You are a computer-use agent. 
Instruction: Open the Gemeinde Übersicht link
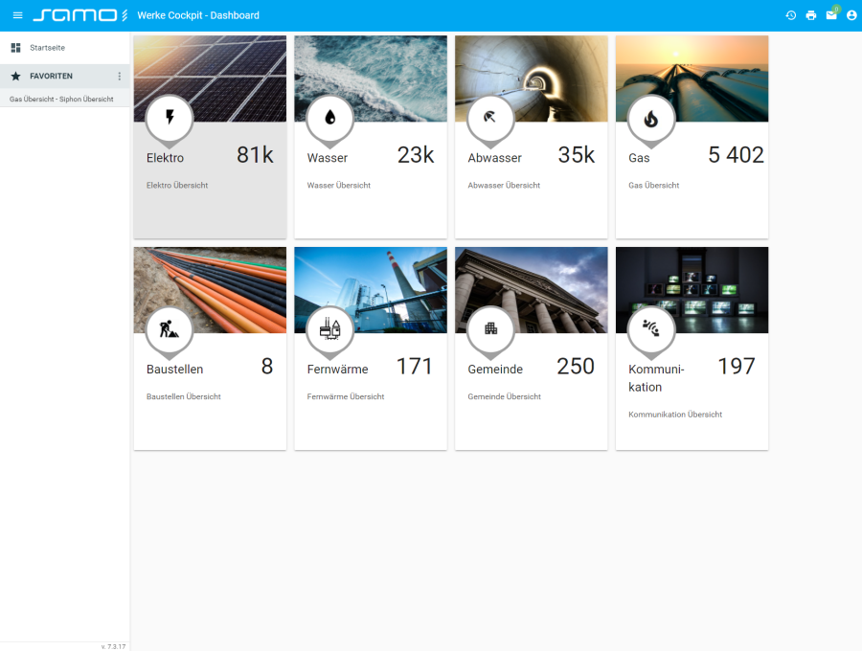point(504,396)
